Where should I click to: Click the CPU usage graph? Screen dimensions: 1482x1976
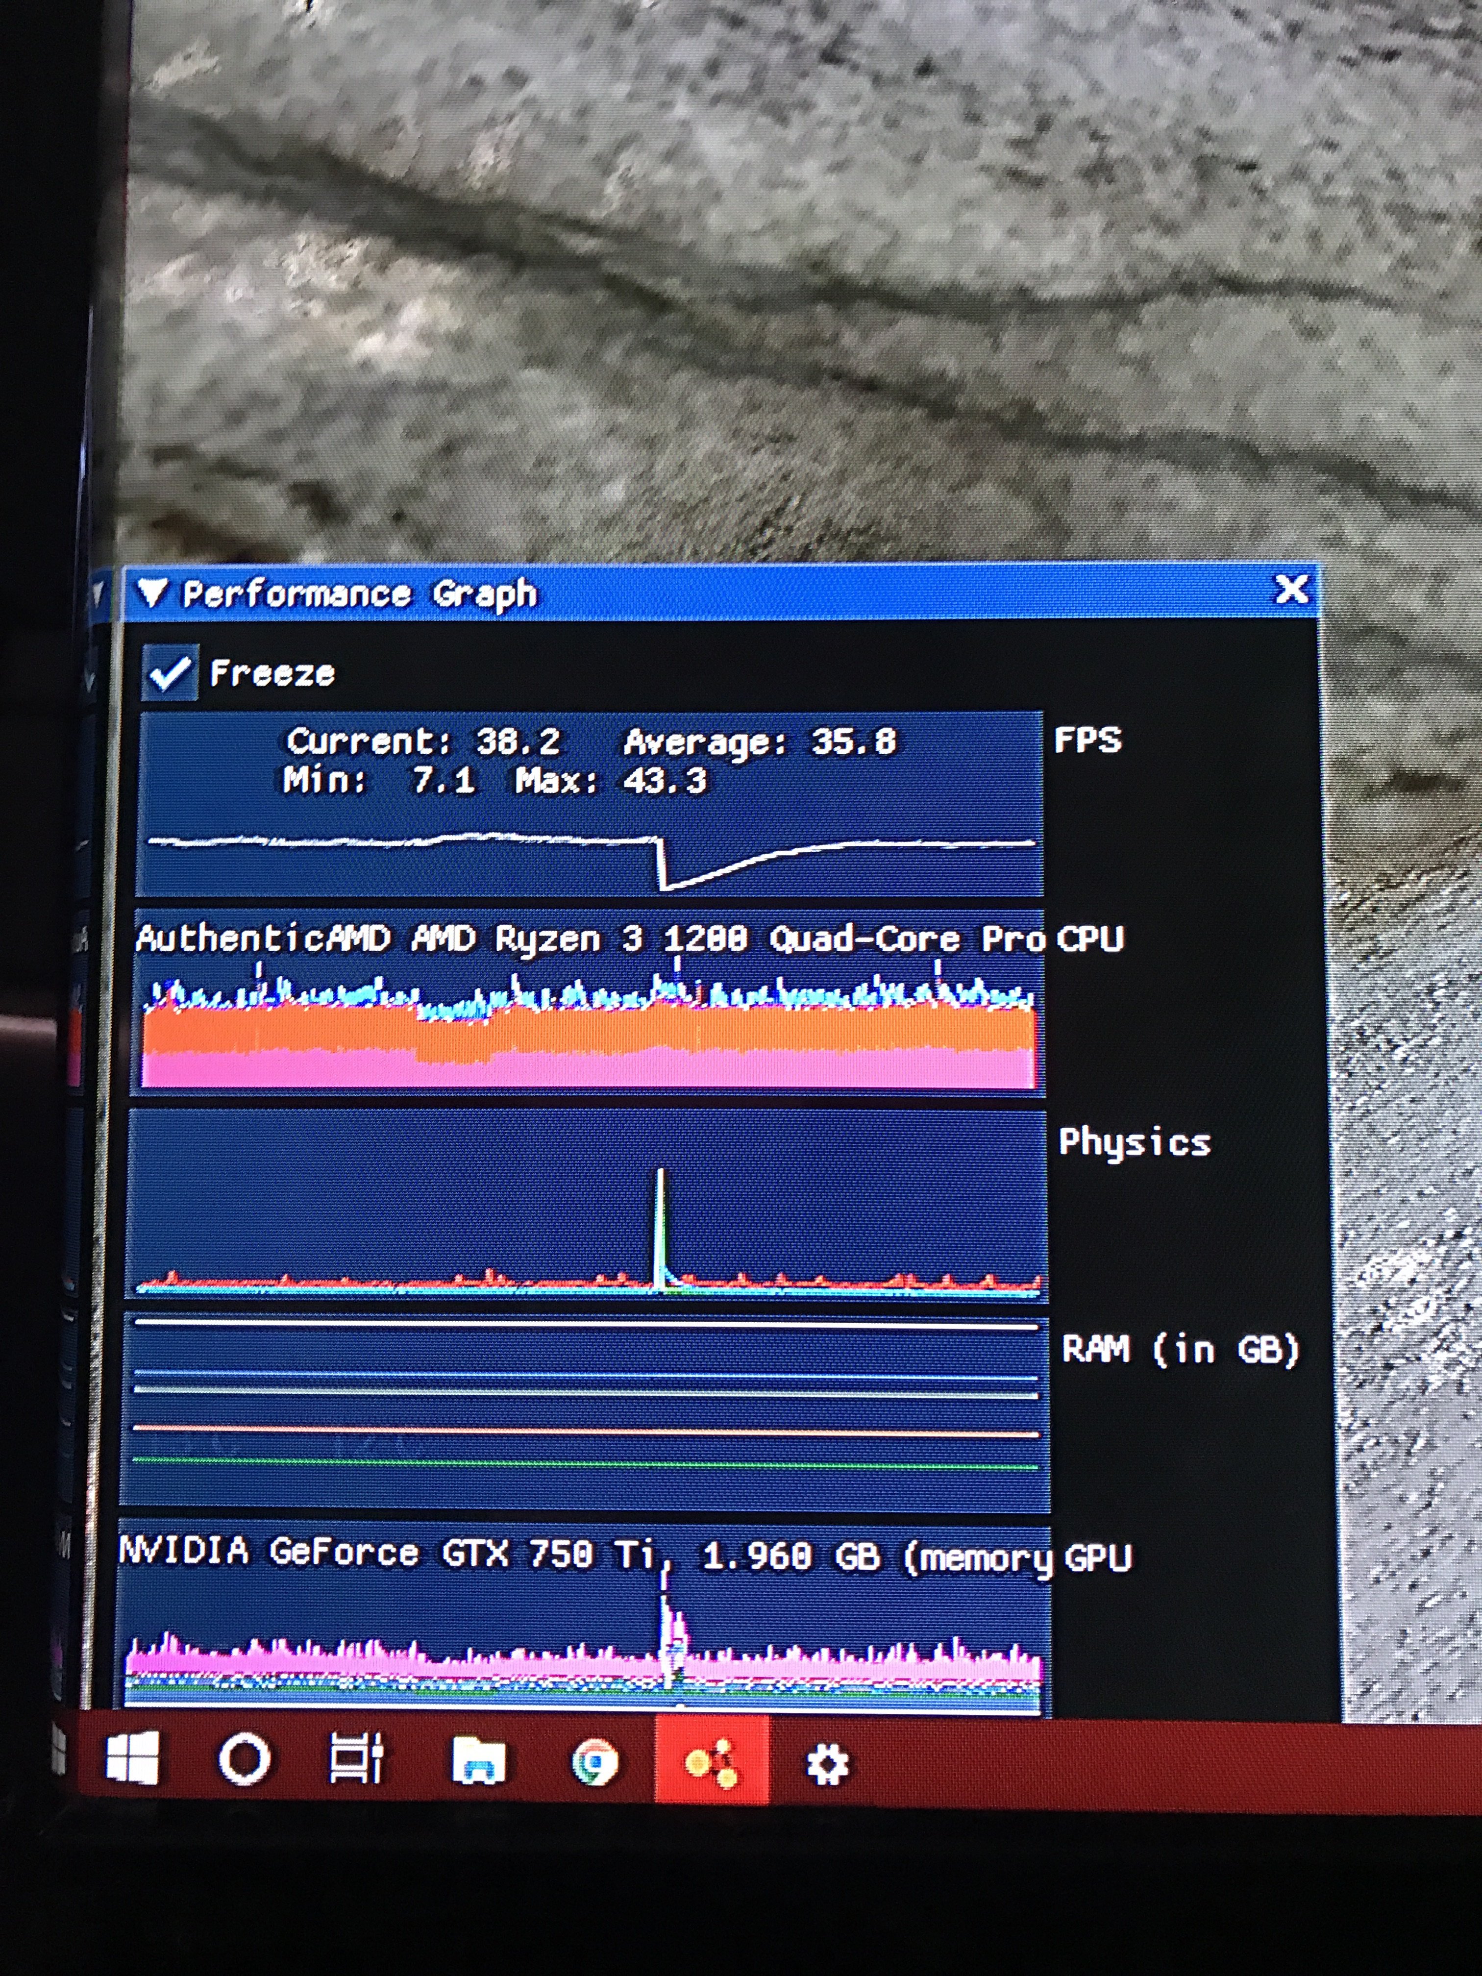589,1002
